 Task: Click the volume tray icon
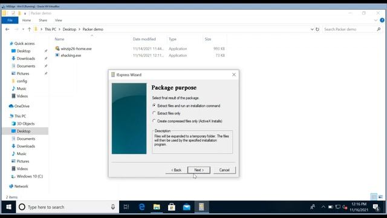coord(345,207)
